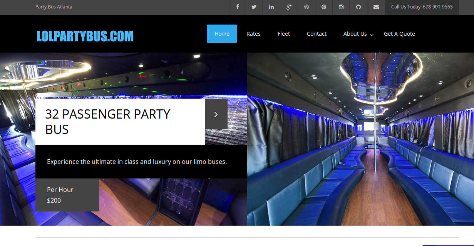The height and width of the screenshot is (246, 474).
Task: Open the GitHub icon link
Action: [358, 7]
